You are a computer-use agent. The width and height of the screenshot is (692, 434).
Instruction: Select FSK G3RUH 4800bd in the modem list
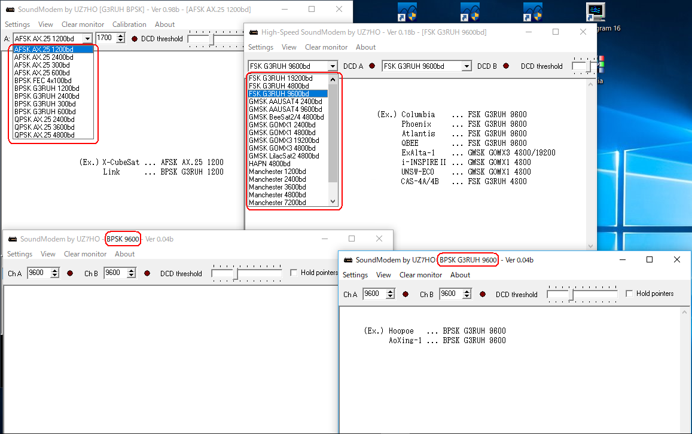[x=288, y=85]
